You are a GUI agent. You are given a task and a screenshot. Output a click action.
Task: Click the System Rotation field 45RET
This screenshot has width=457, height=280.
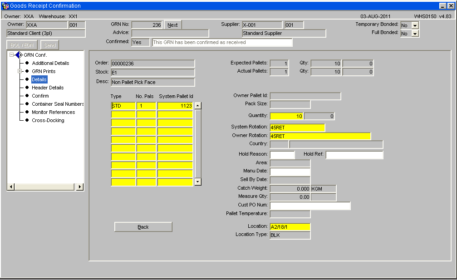pos(297,128)
